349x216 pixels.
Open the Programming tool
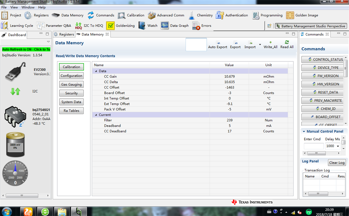267,15
